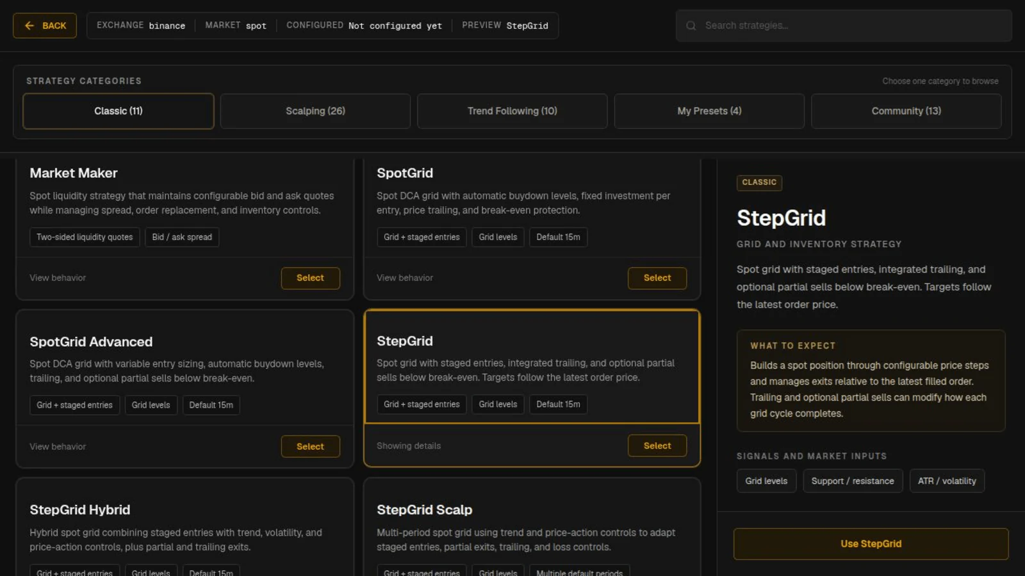Click the SpotGrid card title
Viewport: 1025px width, 576px height.
[405, 173]
